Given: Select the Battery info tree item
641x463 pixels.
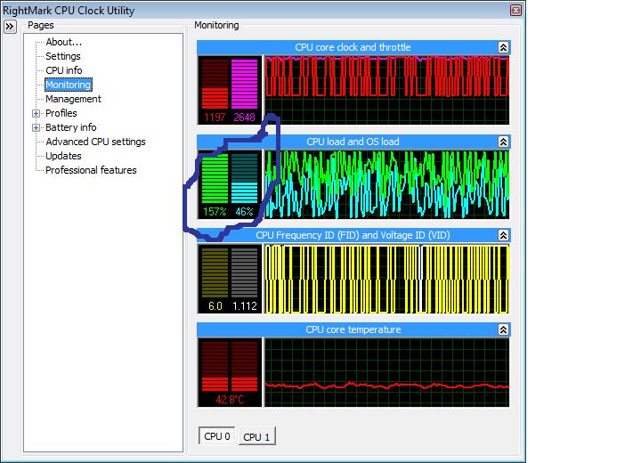Looking at the screenshot, I should coord(70,127).
